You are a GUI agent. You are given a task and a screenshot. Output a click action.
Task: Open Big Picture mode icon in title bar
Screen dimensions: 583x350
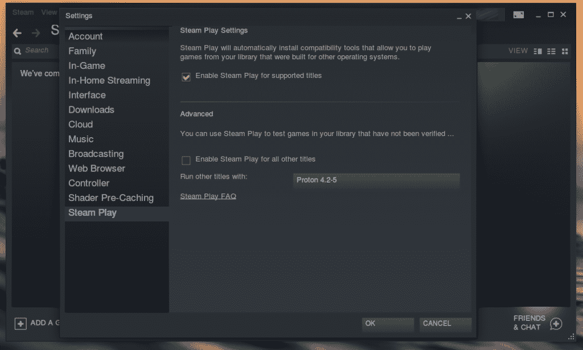[x=519, y=15]
